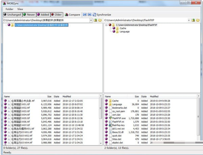Click the left pane browse folder icon
The width and height of the screenshot is (203, 155).
100,20
